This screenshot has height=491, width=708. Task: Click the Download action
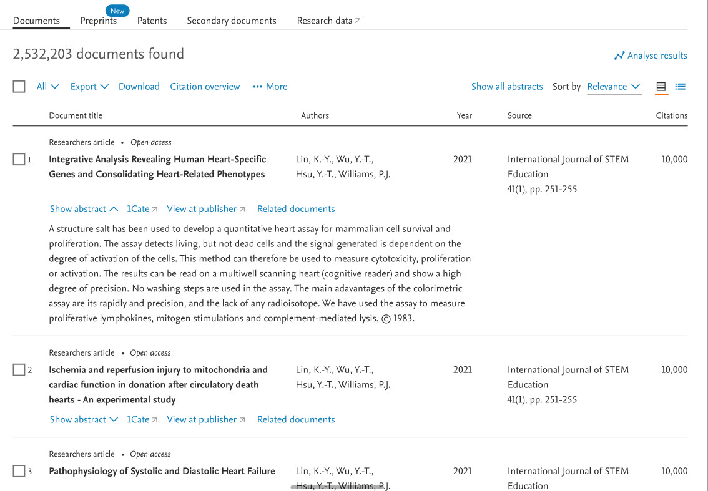[139, 86]
